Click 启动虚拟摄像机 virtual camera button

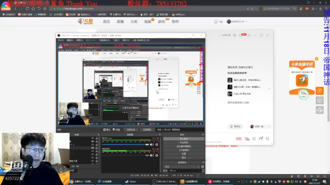pos(184,146)
